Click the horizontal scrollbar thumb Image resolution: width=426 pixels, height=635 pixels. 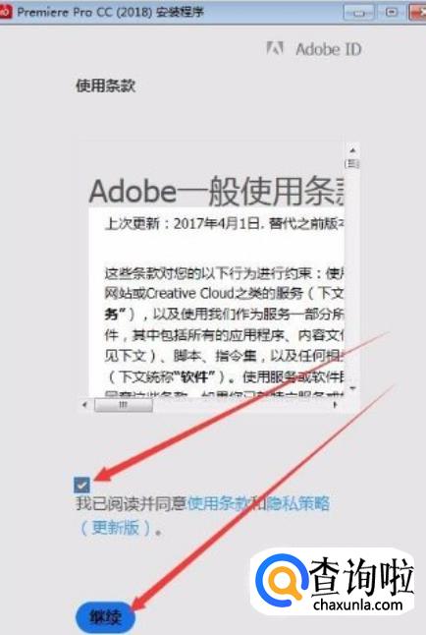pos(124,405)
